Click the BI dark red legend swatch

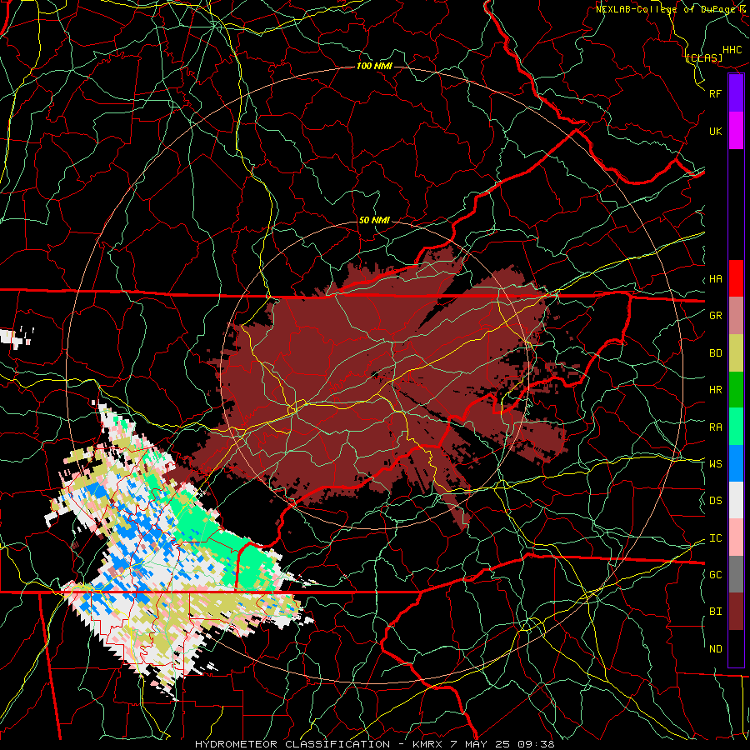tap(736, 612)
